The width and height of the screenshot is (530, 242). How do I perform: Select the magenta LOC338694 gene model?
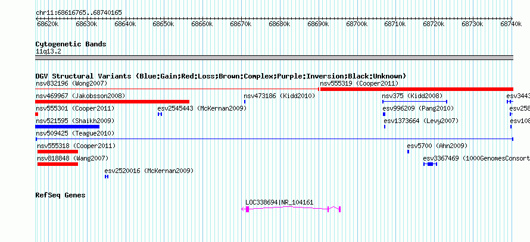[x=291, y=209]
